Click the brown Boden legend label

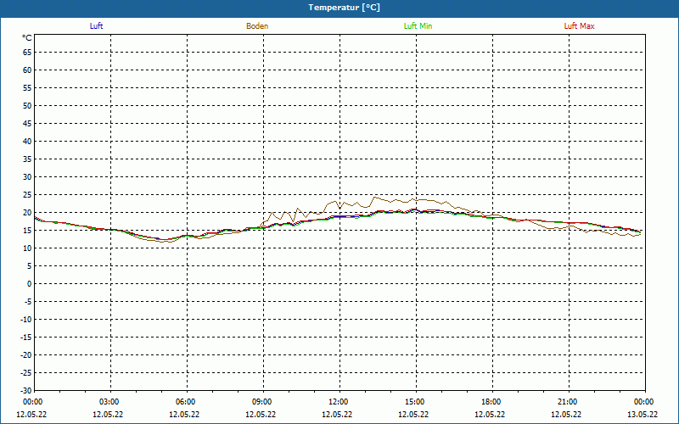coord(257,26)
